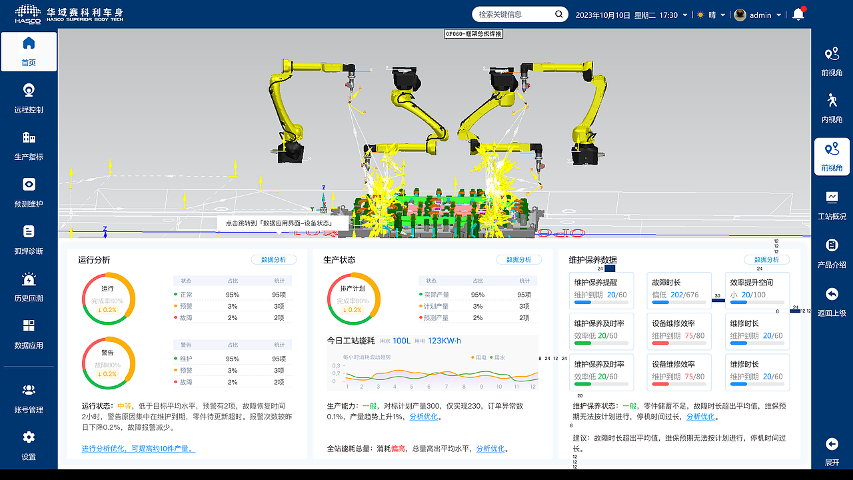853x480 pixels.
Task: Click 故障时长 progress bar
Action: point(678,302)
